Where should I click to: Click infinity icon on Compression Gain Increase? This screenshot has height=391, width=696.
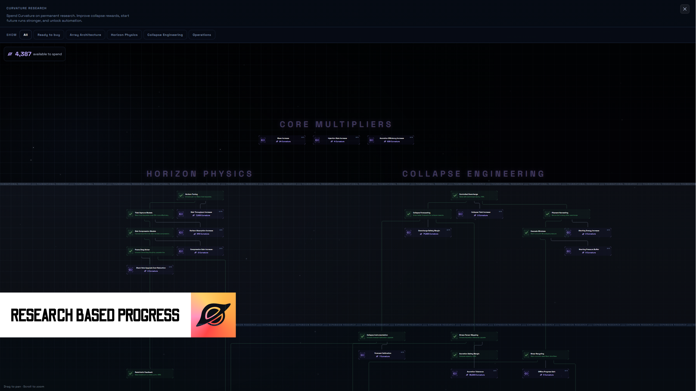click(181, 251)
